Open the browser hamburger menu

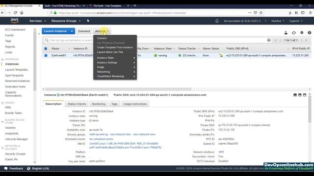pyautogui.click(x=310, y=13)
